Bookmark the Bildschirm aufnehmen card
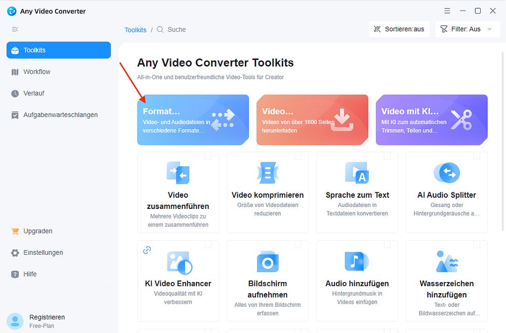The image size is (506, 333). (x=298, y=245)
